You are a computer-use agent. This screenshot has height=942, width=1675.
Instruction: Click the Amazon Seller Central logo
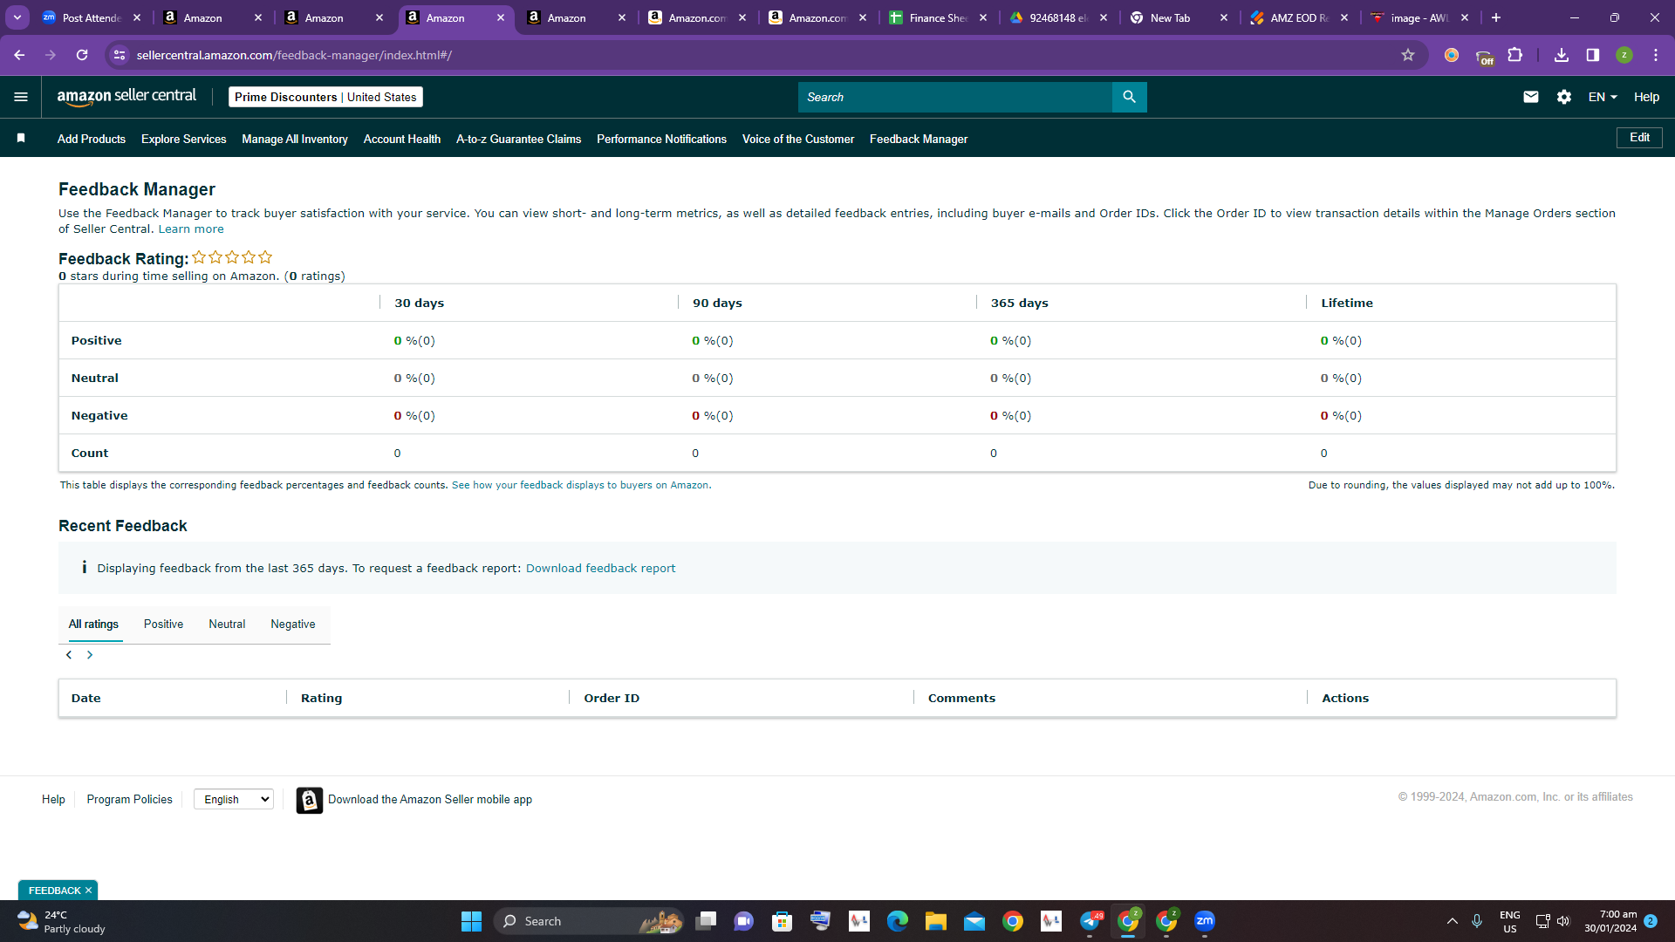[127, 97]
